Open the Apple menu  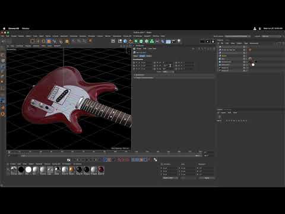click(x=4, y=29)
